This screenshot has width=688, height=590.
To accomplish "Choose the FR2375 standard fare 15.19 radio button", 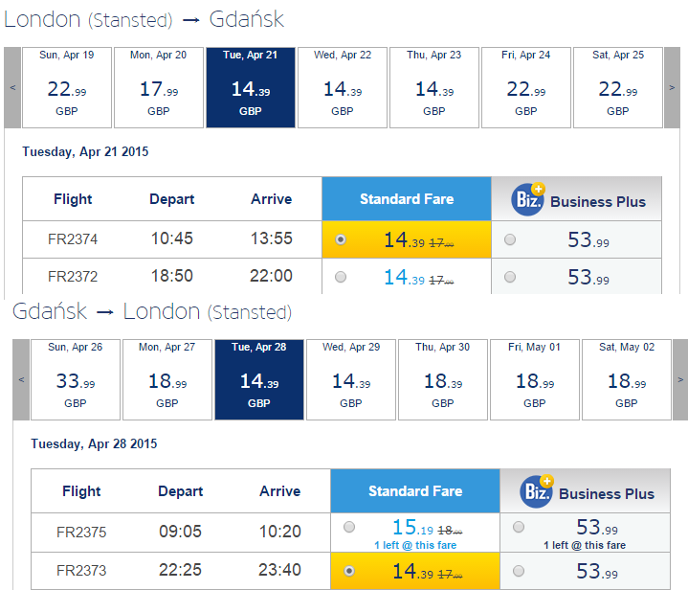I will (x=349, y=527).
